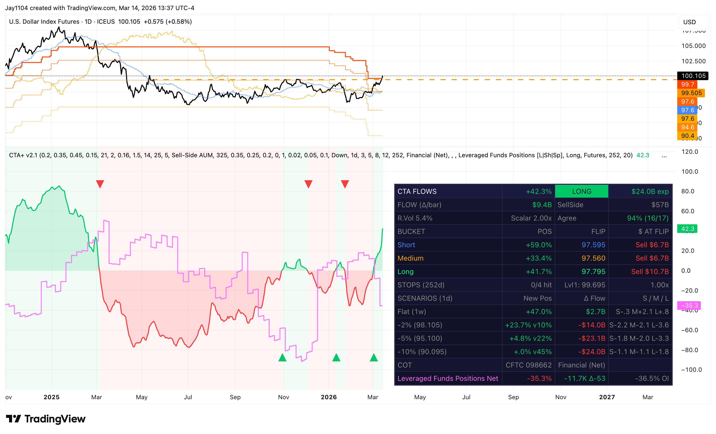Click the orange Medium bucket label
This screenshot has height=434, width=716.
coord(410,258)
